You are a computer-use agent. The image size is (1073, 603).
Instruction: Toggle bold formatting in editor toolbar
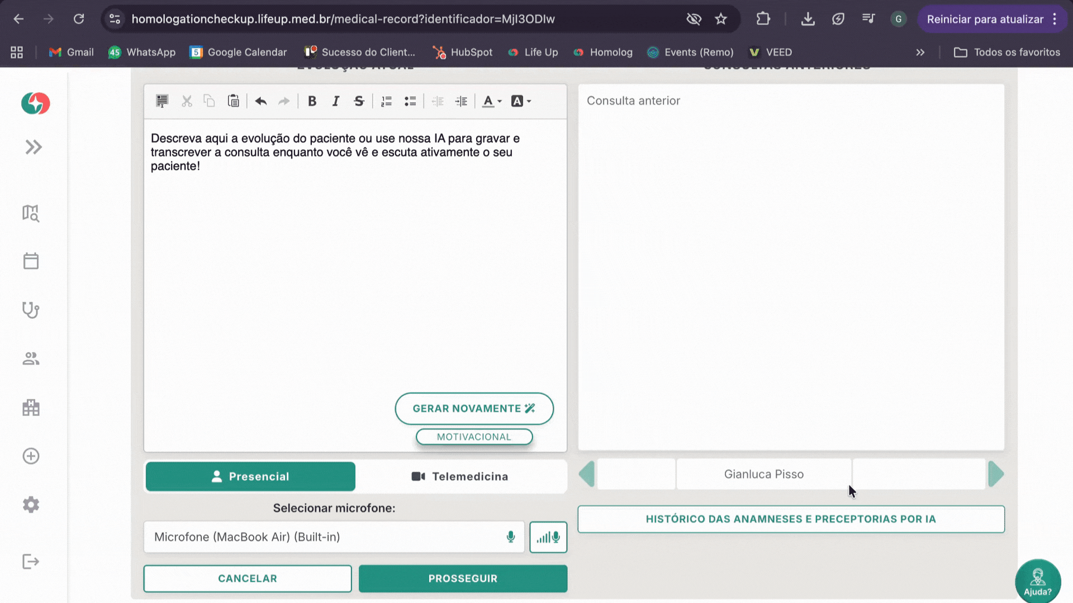pyautogui.click(x=312, y=101)
